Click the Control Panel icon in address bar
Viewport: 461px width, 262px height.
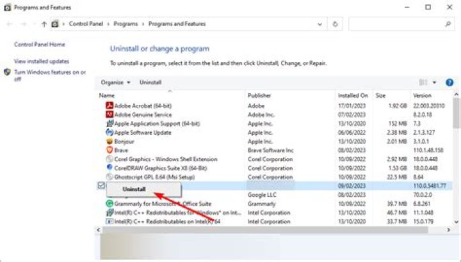(55, 24)
